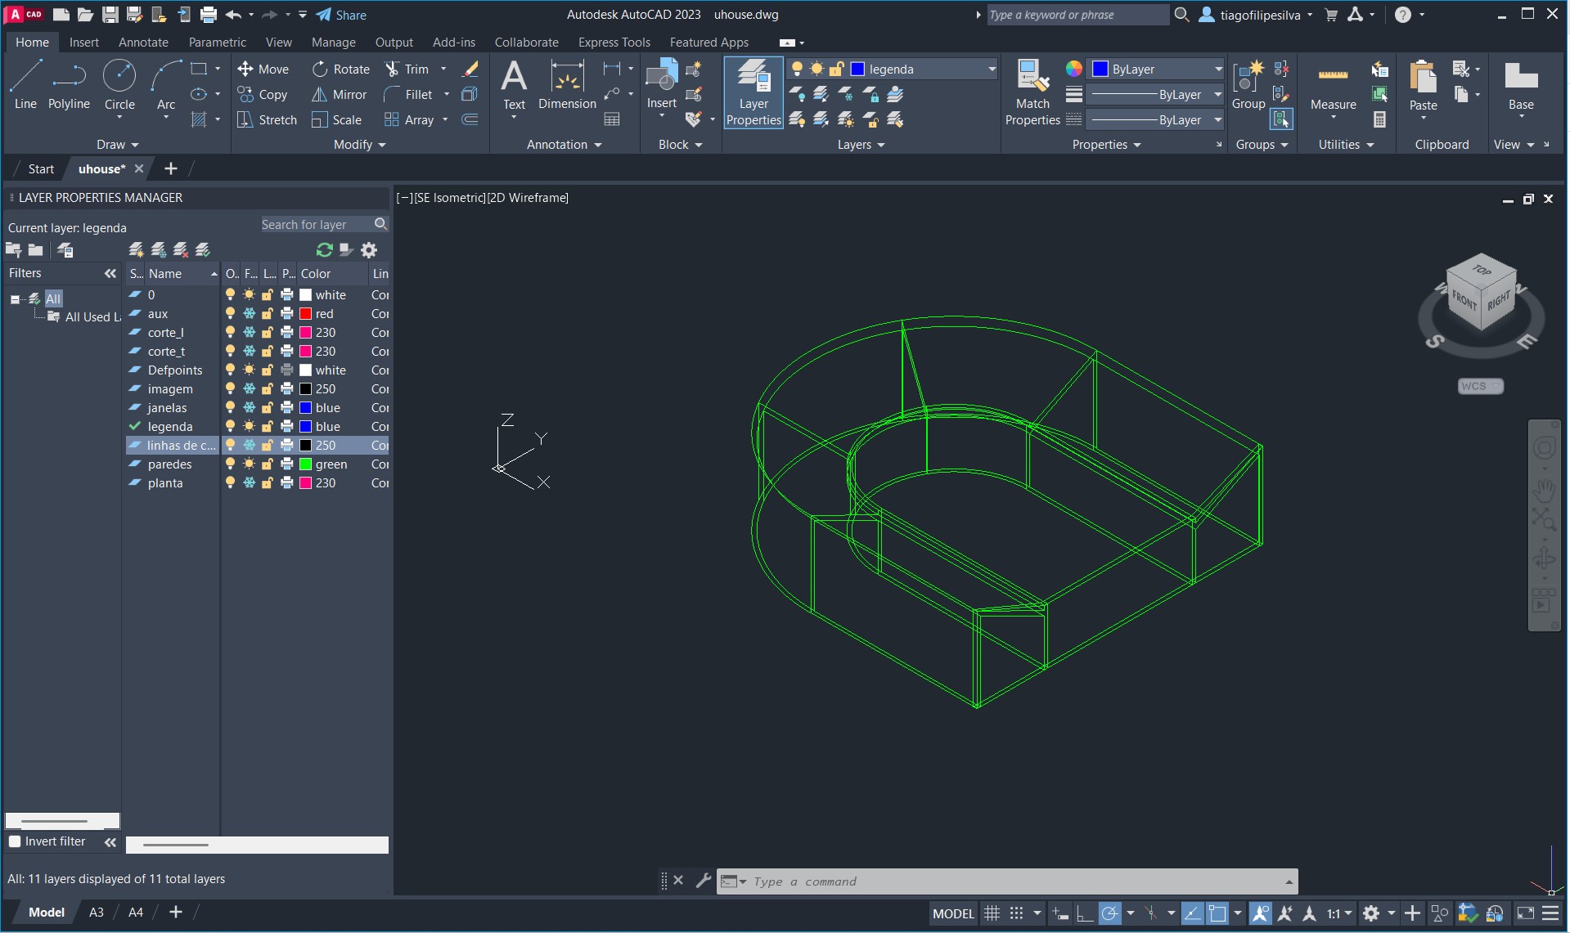Image resolution: width=1570 pixels, height=933 pixels.
Task: Click the Share button
Action: click(x=341, y=15)
